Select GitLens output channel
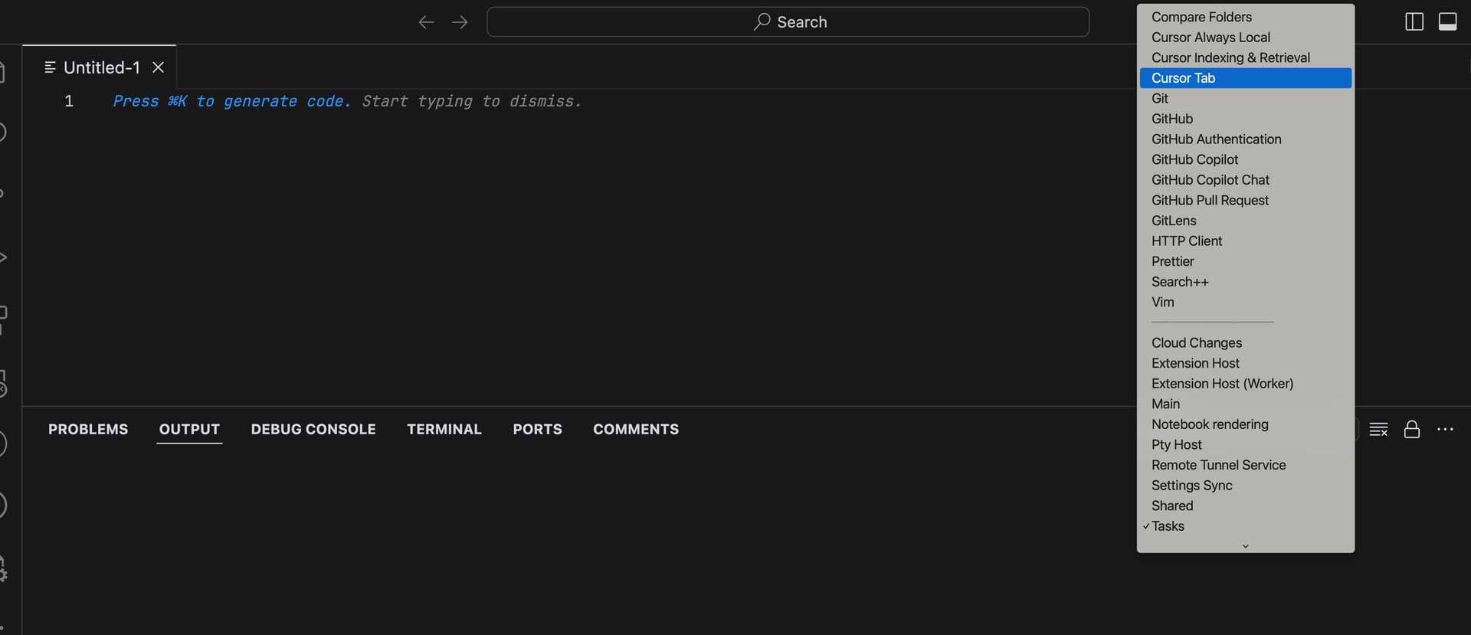This screenshot has width=1471, height=635. pyautogui.click(x=1246, y=221)
